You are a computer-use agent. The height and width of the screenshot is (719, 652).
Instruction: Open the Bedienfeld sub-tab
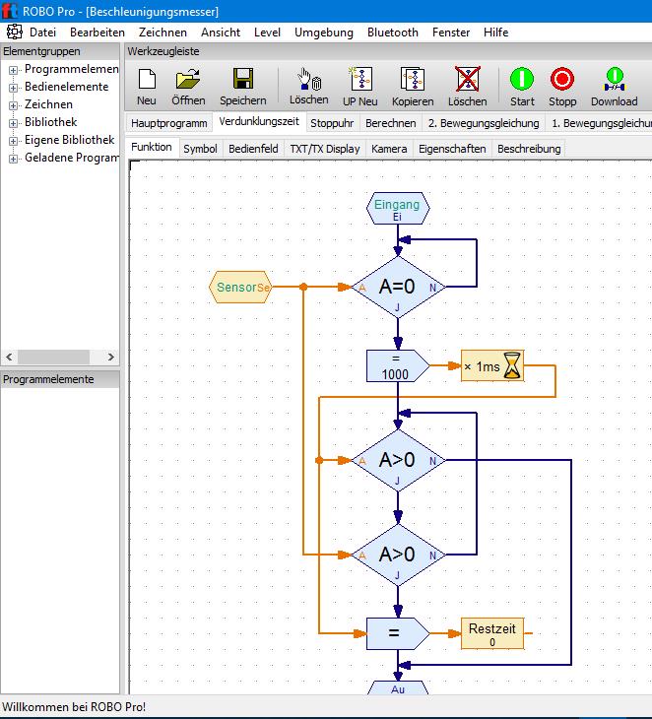[x=253, y=149]
